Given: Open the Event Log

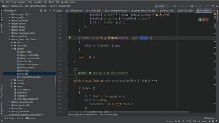Looking at the screenshot, I should 209,118.
